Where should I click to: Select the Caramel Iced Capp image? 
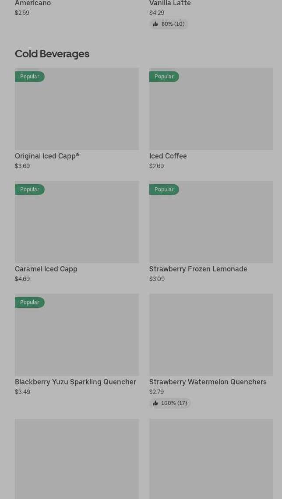point(77,227)
